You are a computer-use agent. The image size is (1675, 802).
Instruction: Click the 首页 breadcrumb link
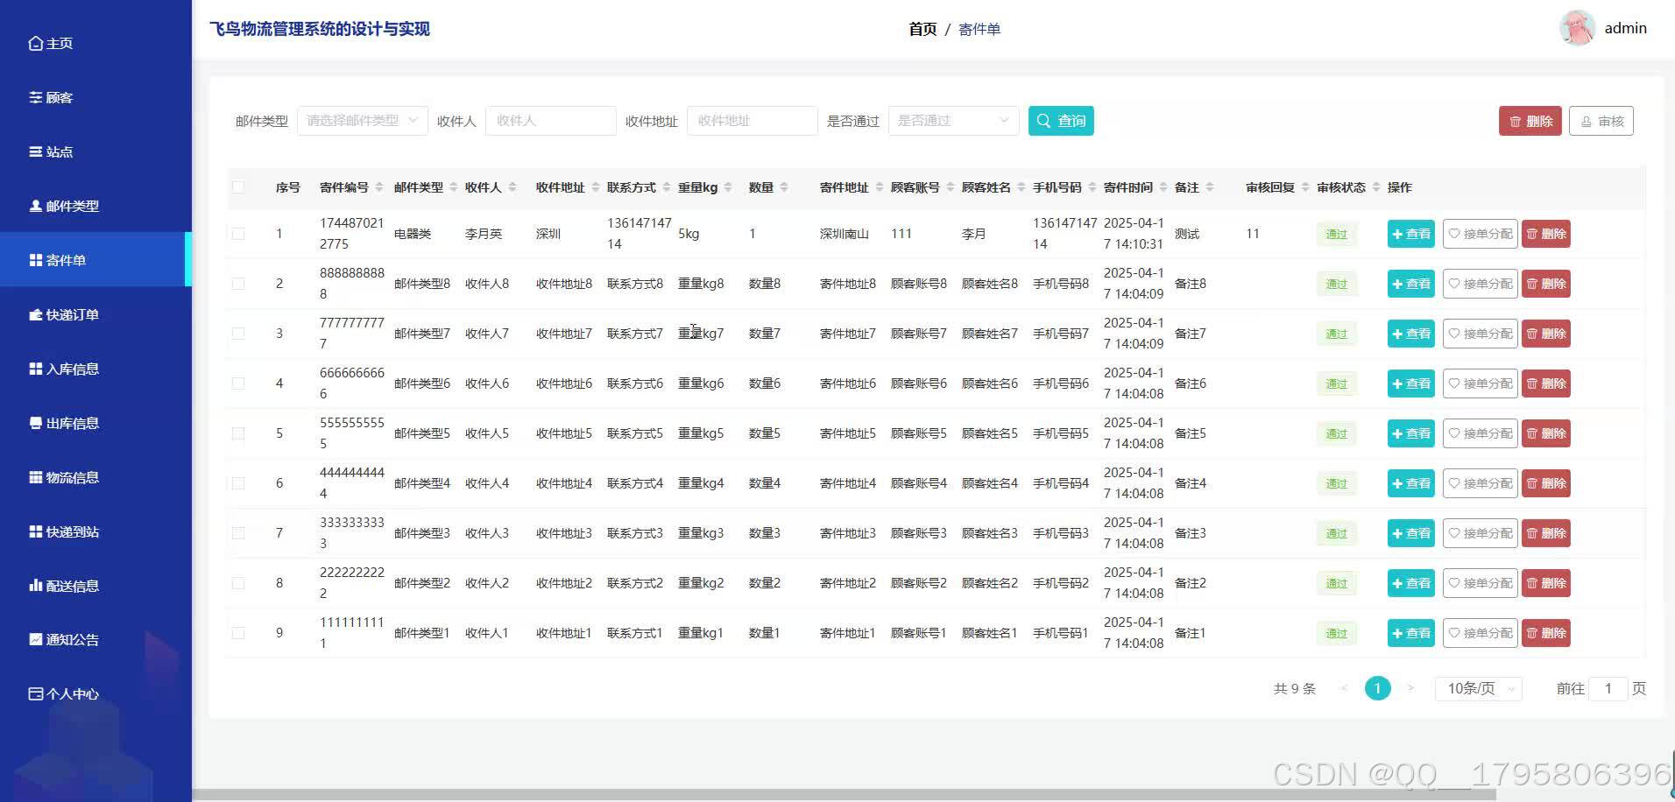(922, 29)
